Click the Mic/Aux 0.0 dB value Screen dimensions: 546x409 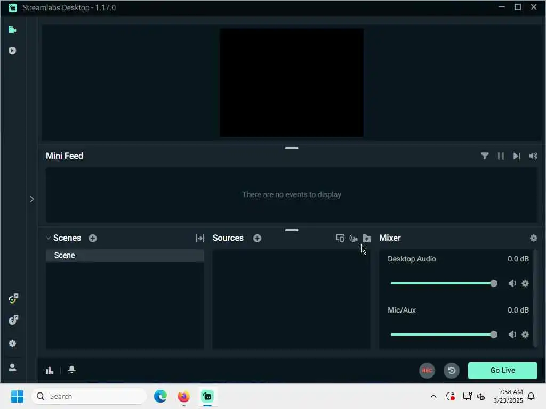click(x=518, y=310)
